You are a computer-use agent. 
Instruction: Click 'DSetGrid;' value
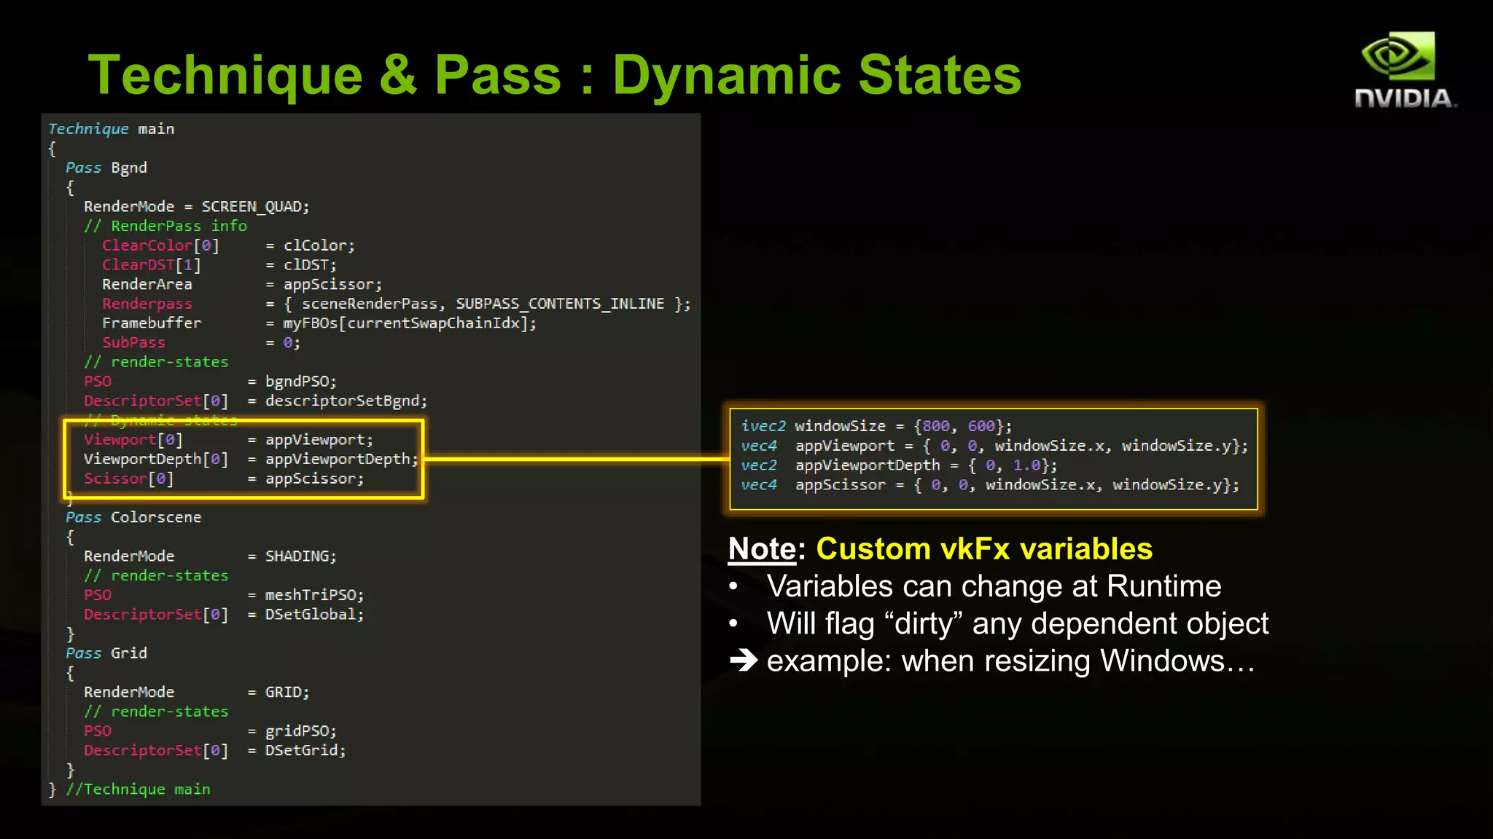305,750
